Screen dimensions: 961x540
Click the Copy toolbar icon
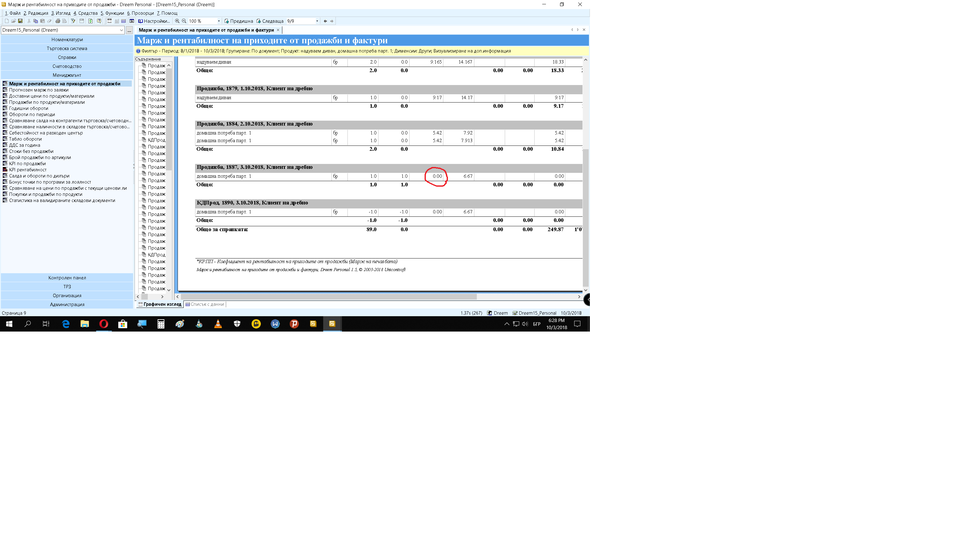point(35,21)
